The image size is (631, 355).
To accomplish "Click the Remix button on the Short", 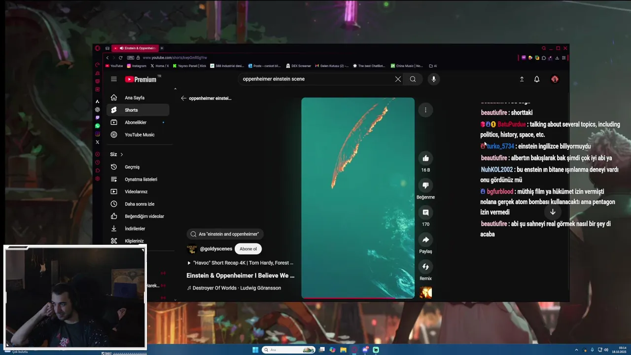I will (x=425, y=267).
